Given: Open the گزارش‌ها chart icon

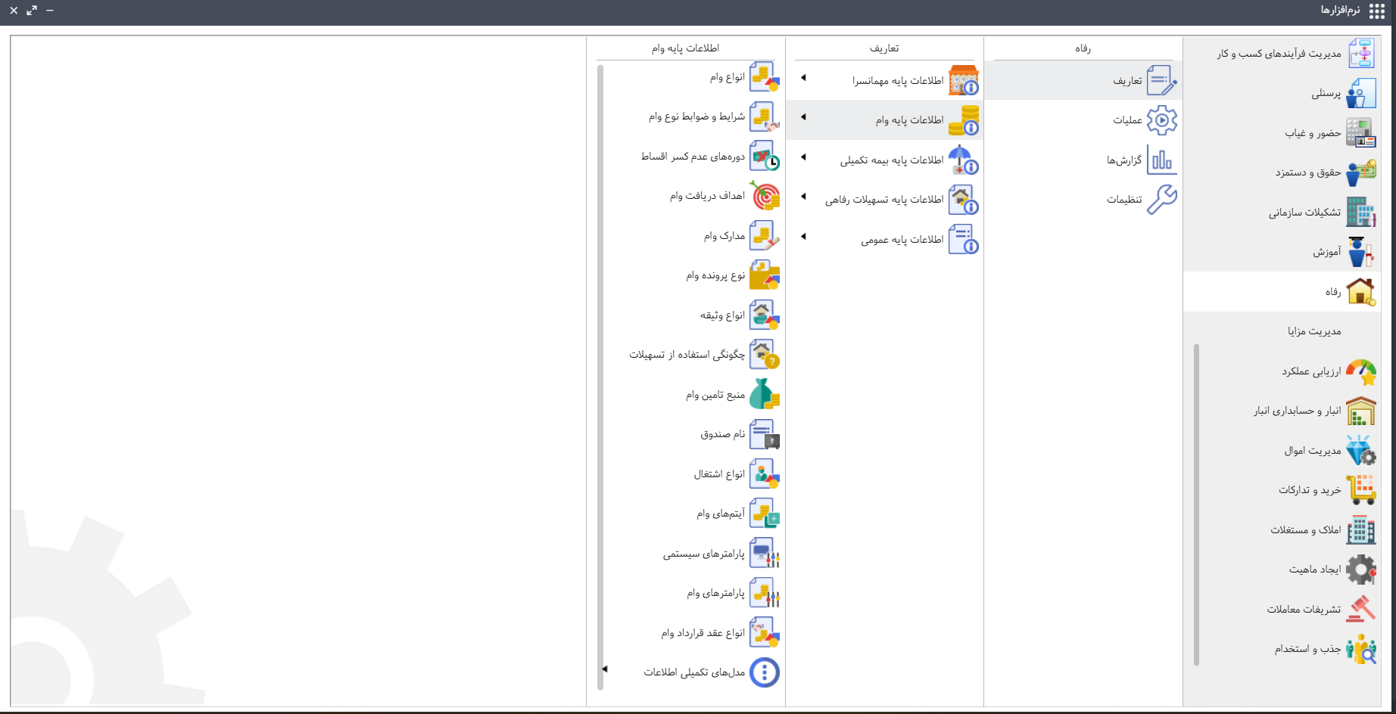Looking at the screenshot, I should tap(1161, 160).
